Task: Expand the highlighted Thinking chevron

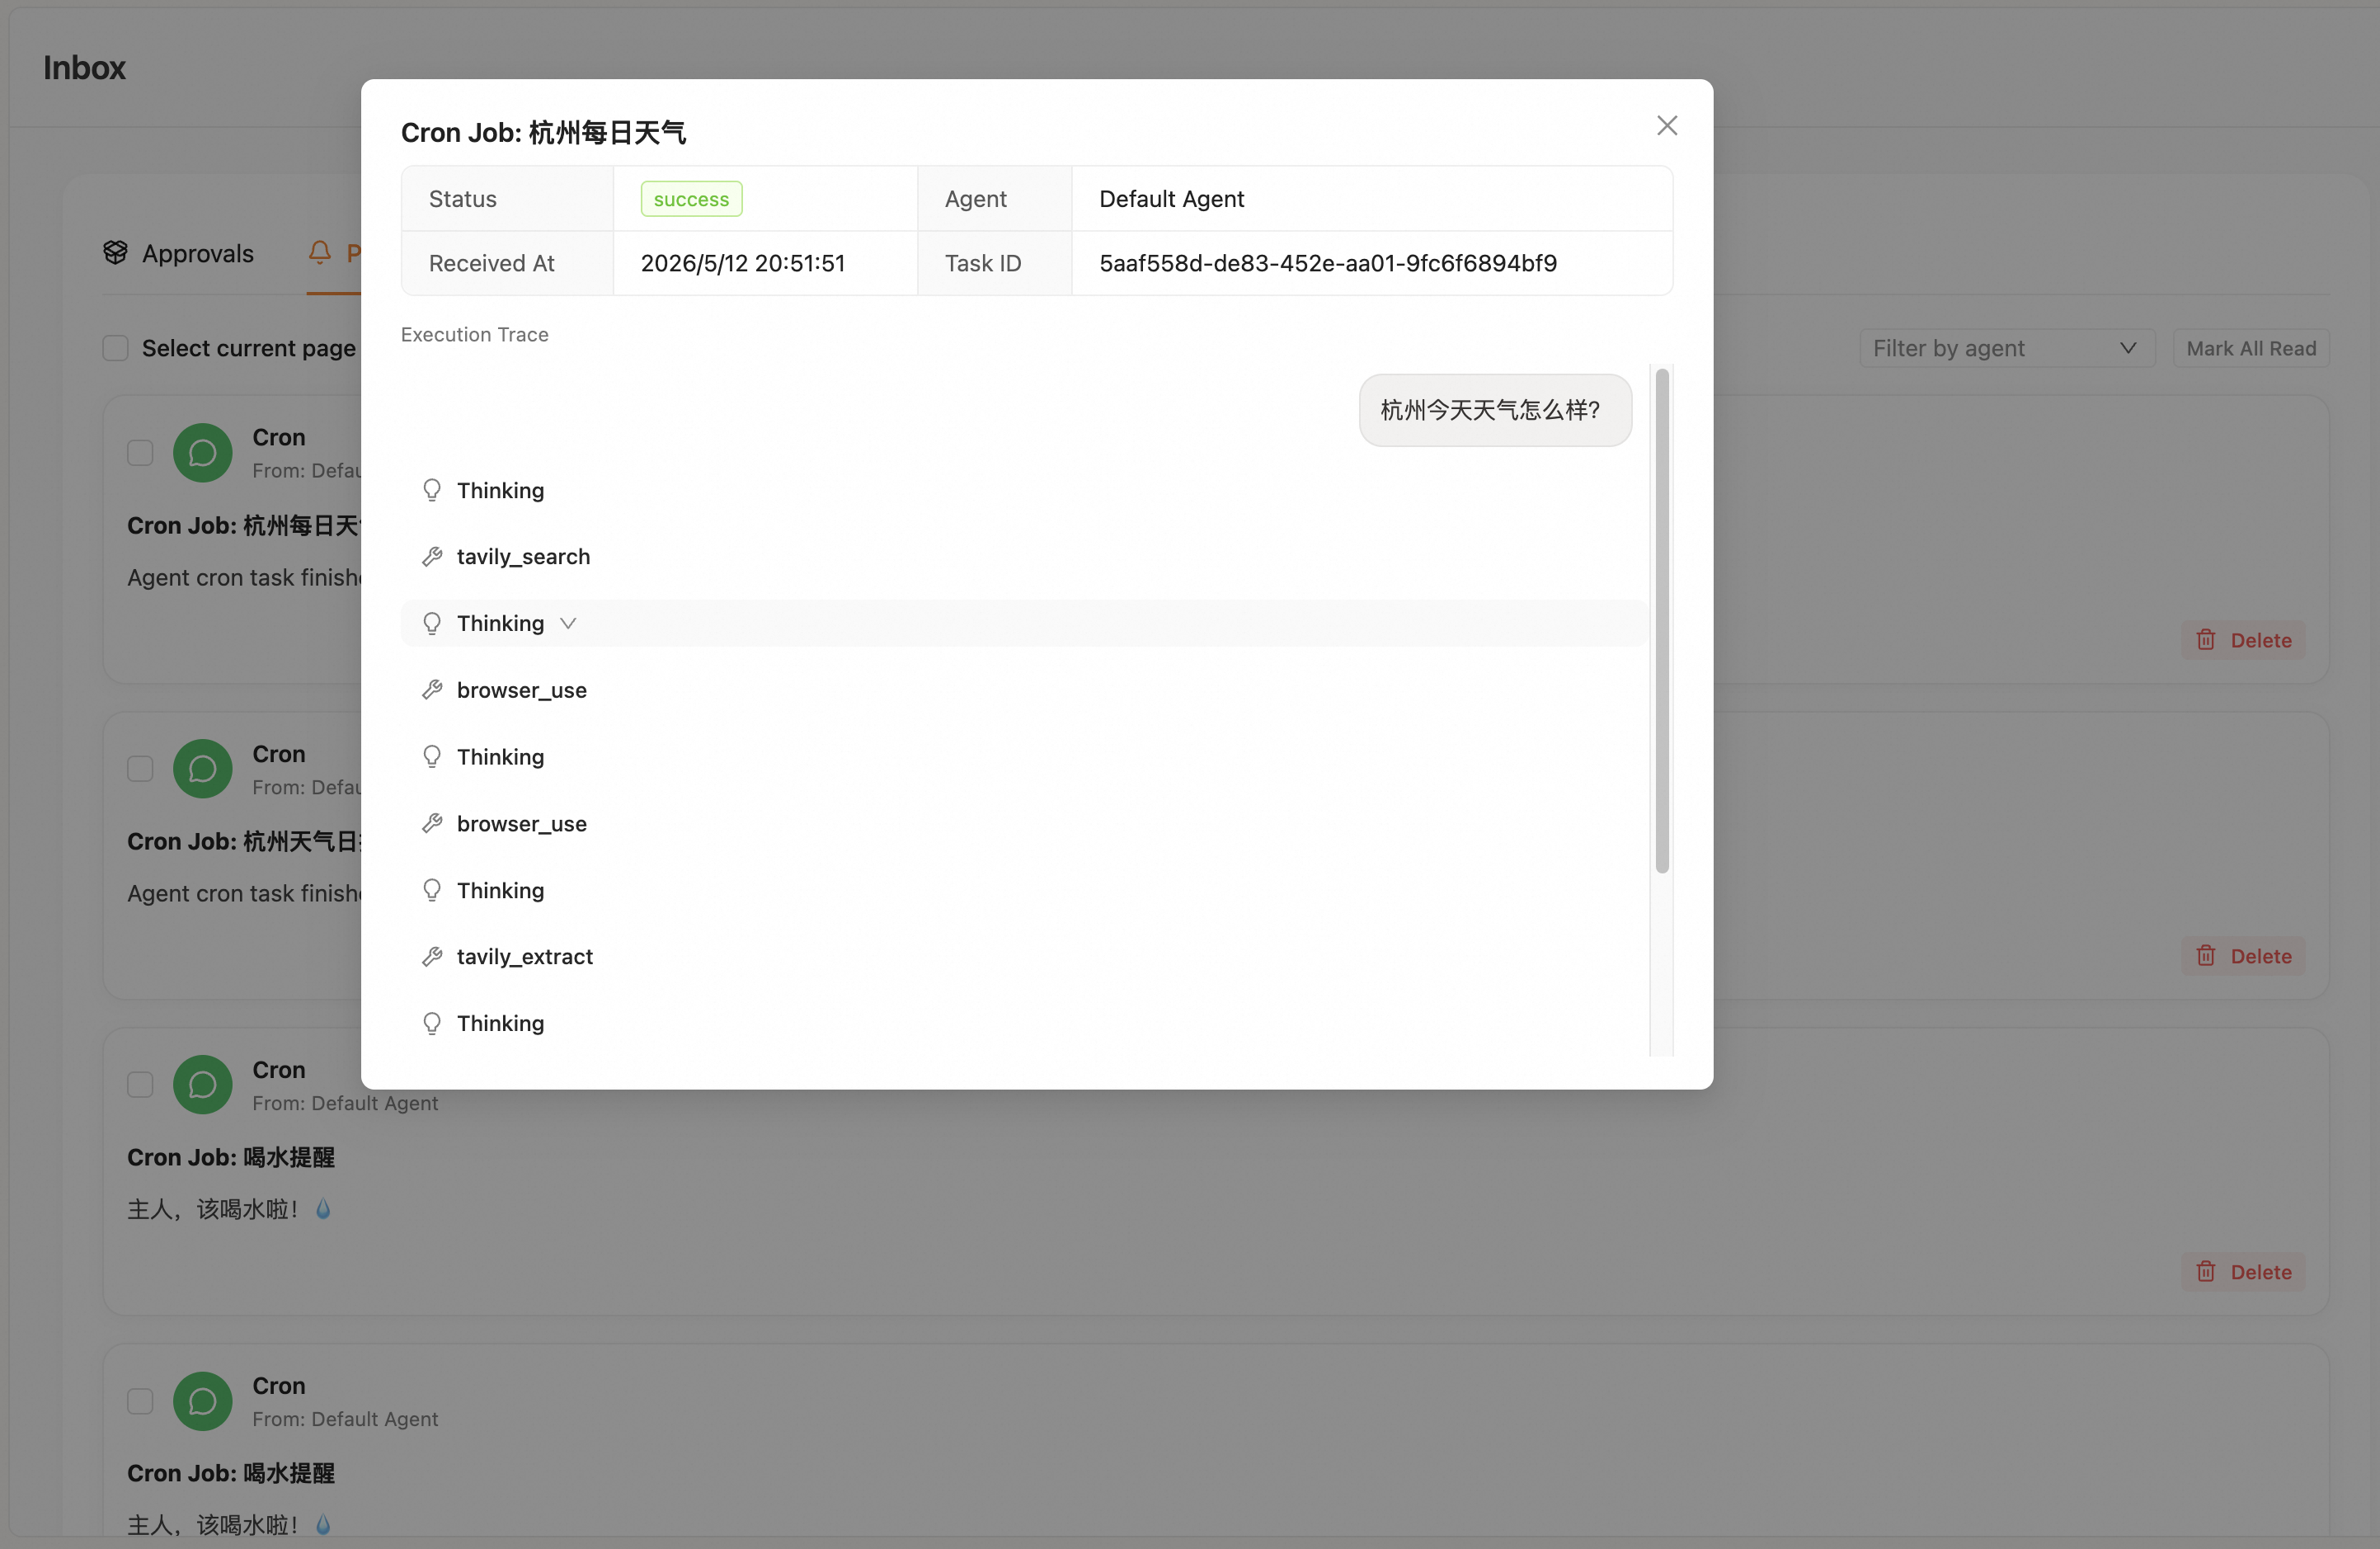Action: pos(568,623)
